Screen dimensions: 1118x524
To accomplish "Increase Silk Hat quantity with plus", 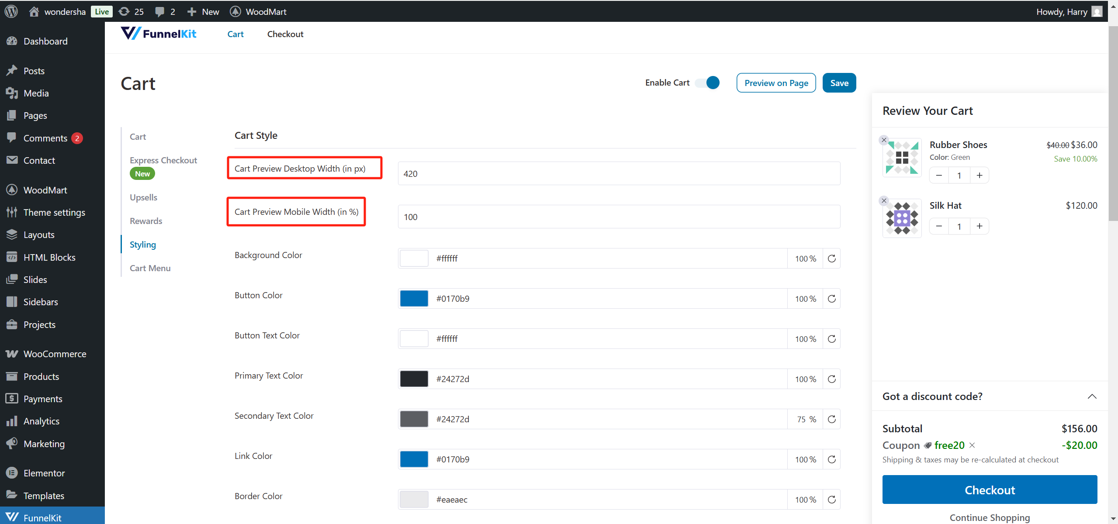I will (980, 226).
